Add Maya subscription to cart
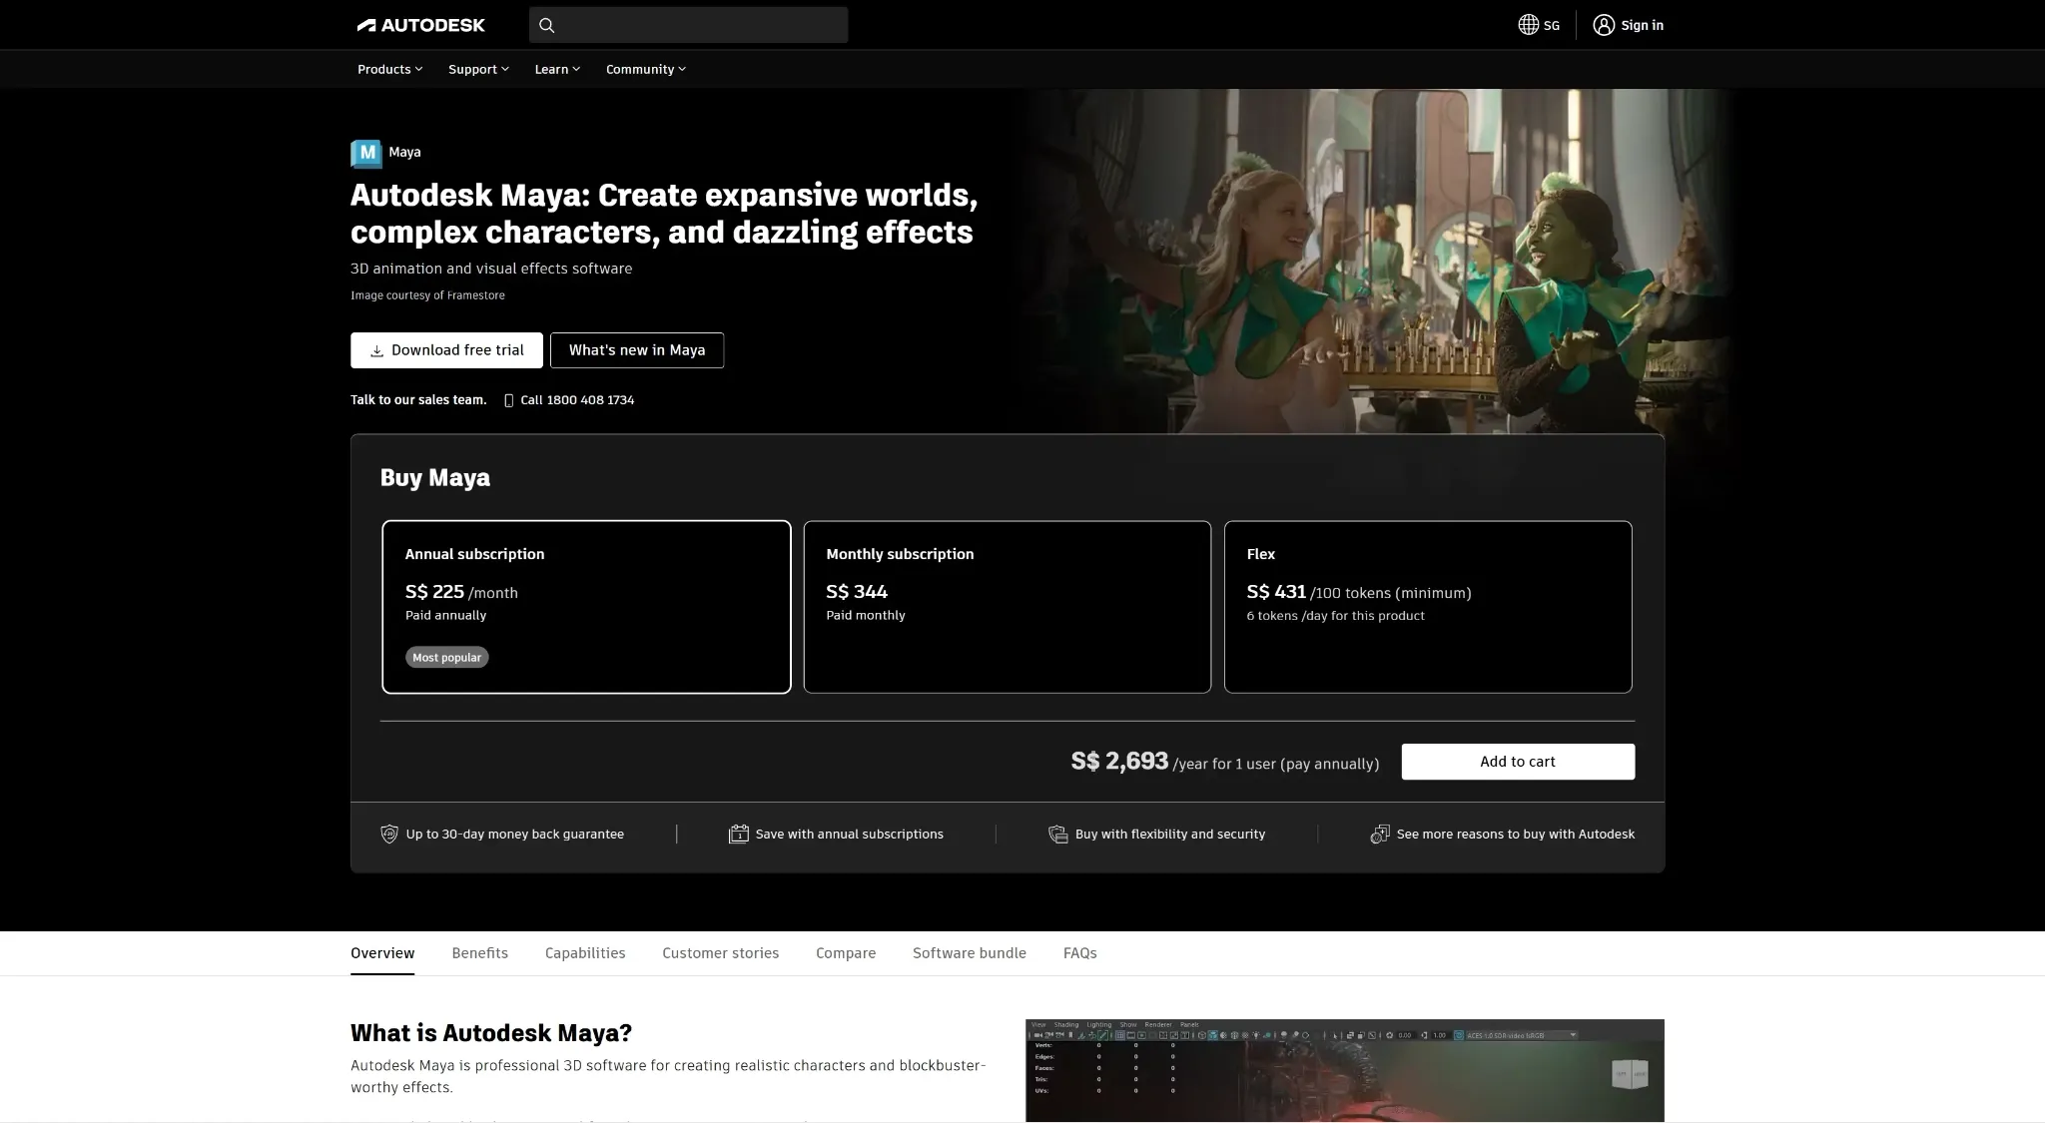Image resolution: width=2045 pixels, height=1123 pixels. point(1518,762)
